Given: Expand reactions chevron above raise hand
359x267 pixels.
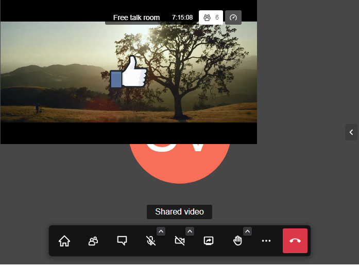Looking at the screenshot, I should 248,232.
